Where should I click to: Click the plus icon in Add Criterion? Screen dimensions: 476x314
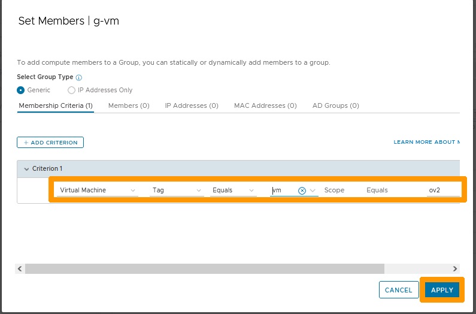tap(26, 143)
